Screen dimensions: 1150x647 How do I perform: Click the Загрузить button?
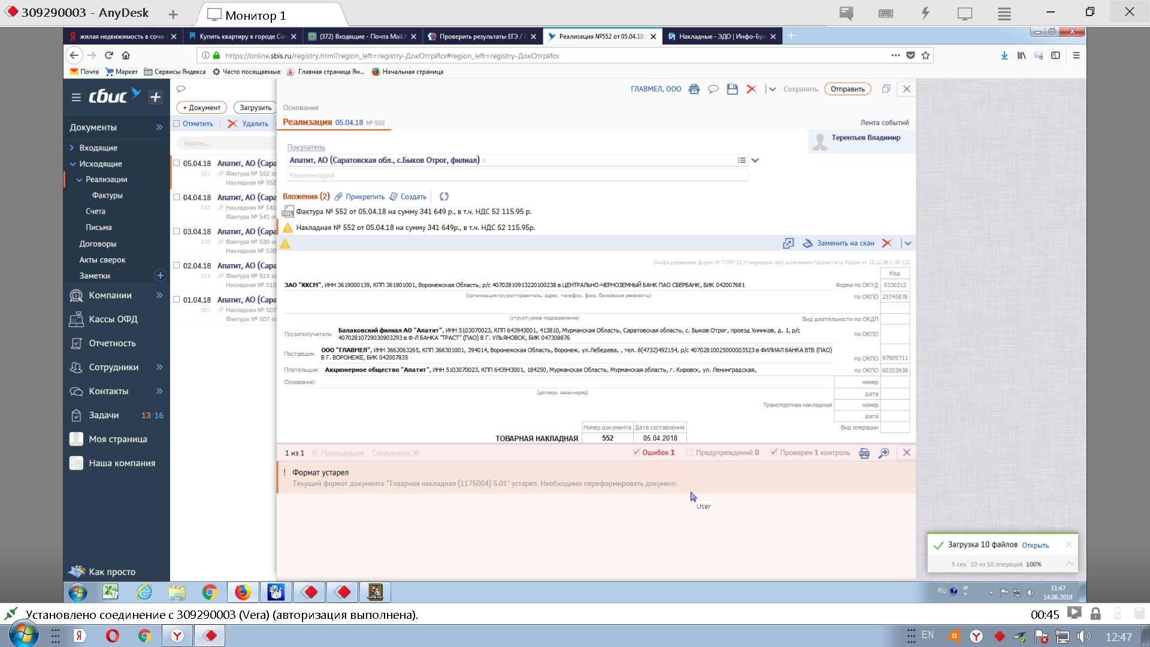click(255, 108)
